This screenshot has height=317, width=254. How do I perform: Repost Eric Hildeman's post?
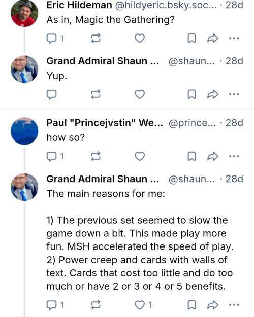point(96,38)
